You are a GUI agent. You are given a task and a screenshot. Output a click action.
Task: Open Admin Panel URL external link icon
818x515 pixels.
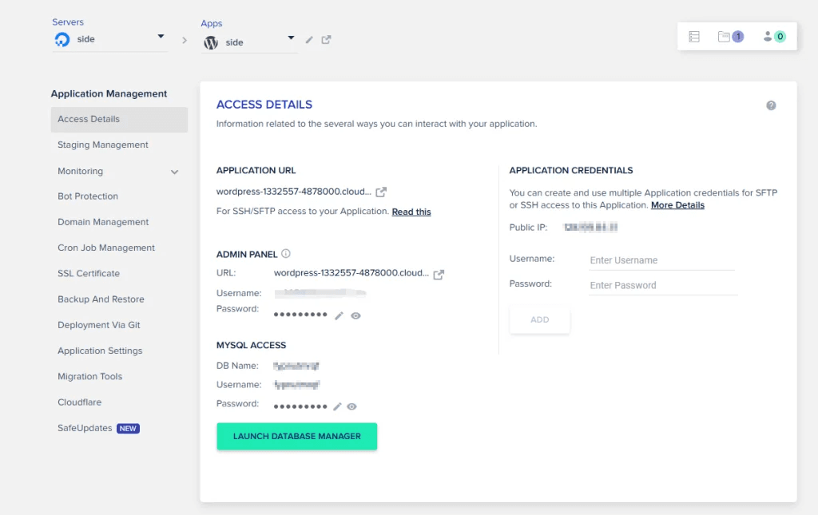[x=439, y=274]
